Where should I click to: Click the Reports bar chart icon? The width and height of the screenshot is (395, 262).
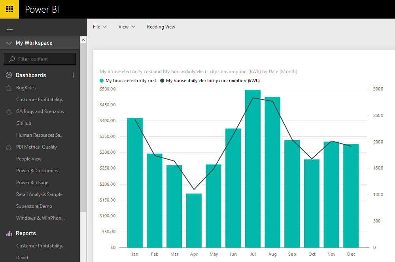click(x=9, y=233)
